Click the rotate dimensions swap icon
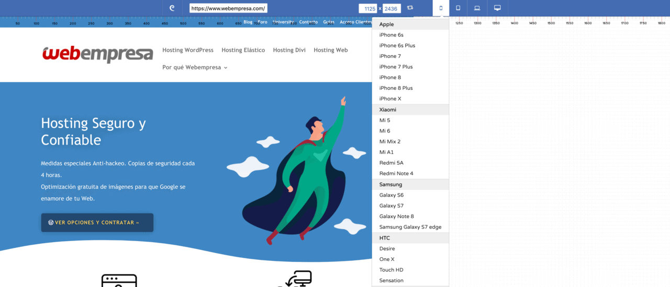The image size is (670, 287). coord(410,8)
